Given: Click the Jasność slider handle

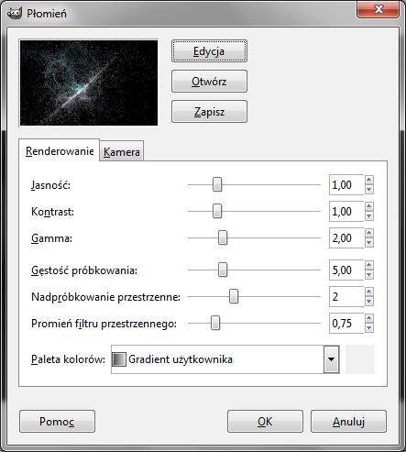Looking at the screenshot, I should (217, 184).
